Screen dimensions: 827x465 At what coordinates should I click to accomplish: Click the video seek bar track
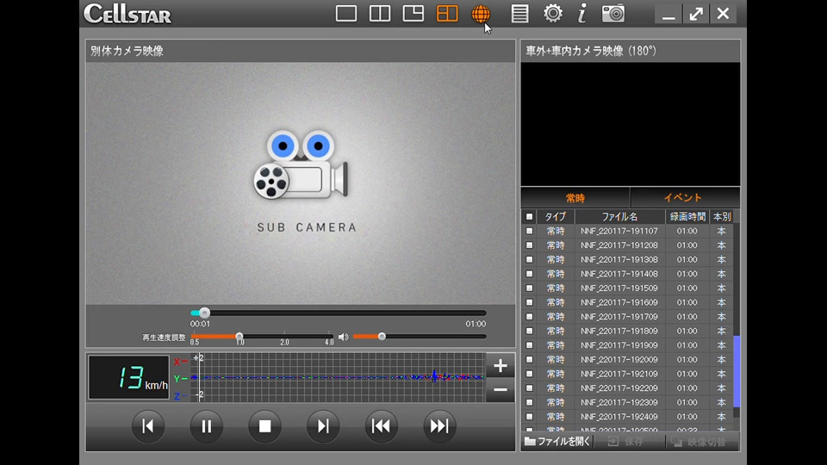coord(345,313)
